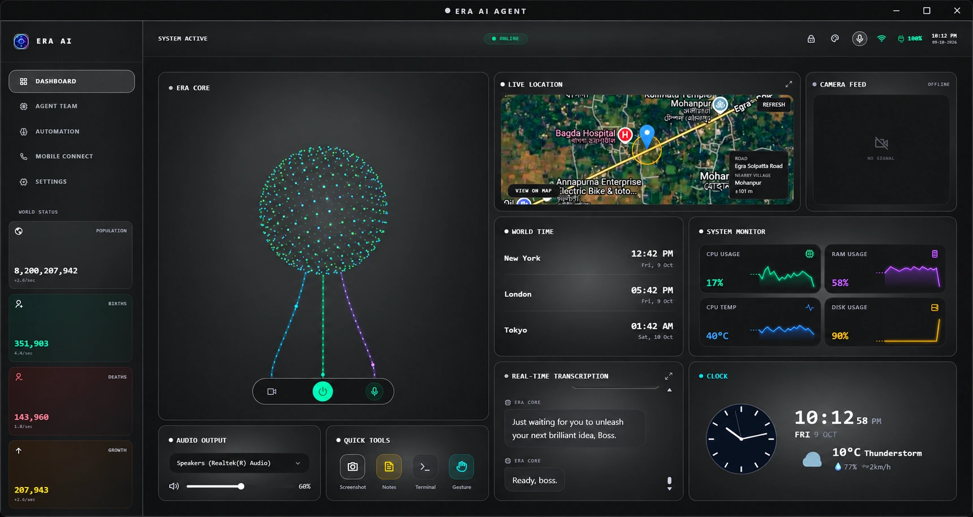The height and width of the screenshot is (517, 973).
Task: Click the Growth count 207,943
Action: click(32, 490)
